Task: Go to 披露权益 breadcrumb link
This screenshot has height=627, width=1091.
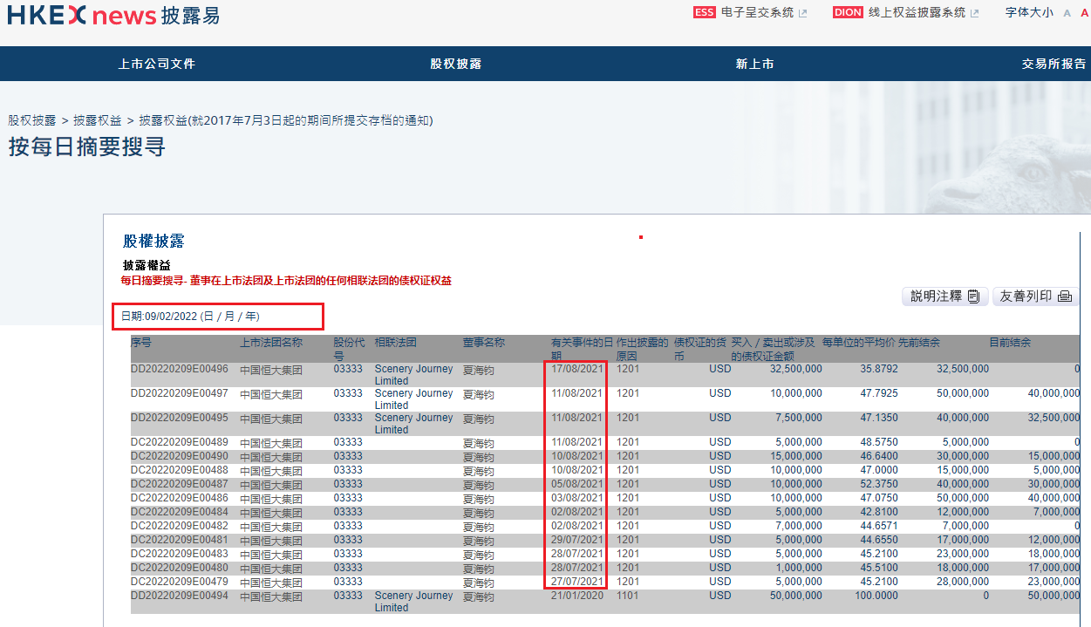Action: (98, 120)
